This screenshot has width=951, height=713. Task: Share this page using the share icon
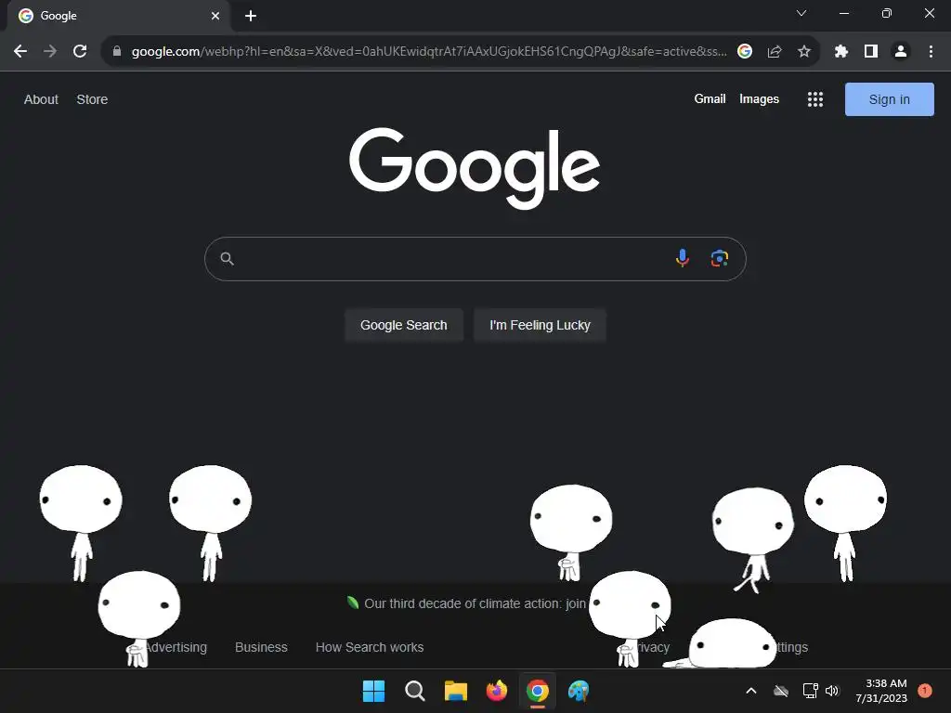coord(775,52)
